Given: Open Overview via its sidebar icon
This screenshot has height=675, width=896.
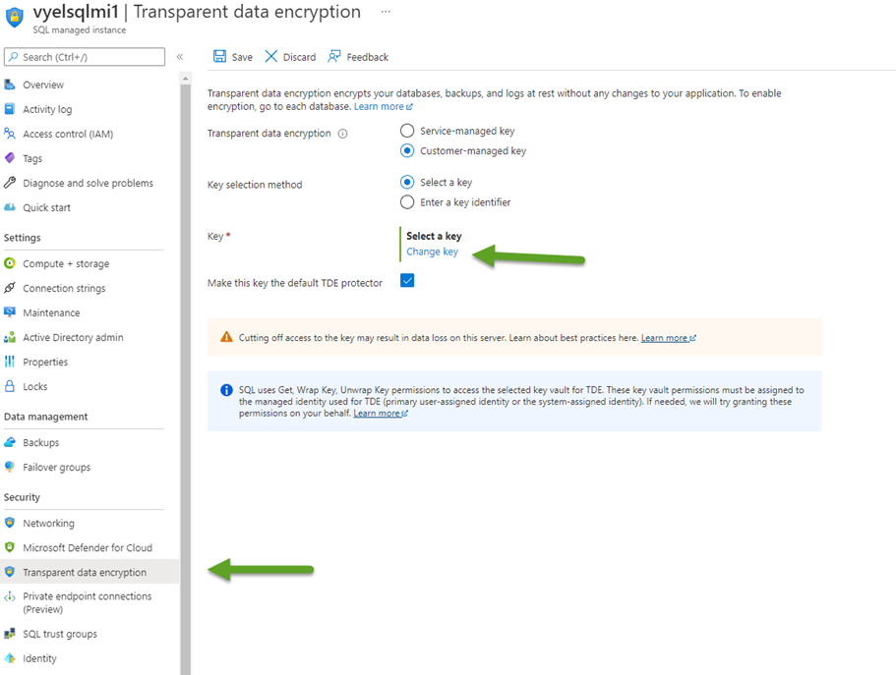Looking at the screenshot, I should pos(11,84).
